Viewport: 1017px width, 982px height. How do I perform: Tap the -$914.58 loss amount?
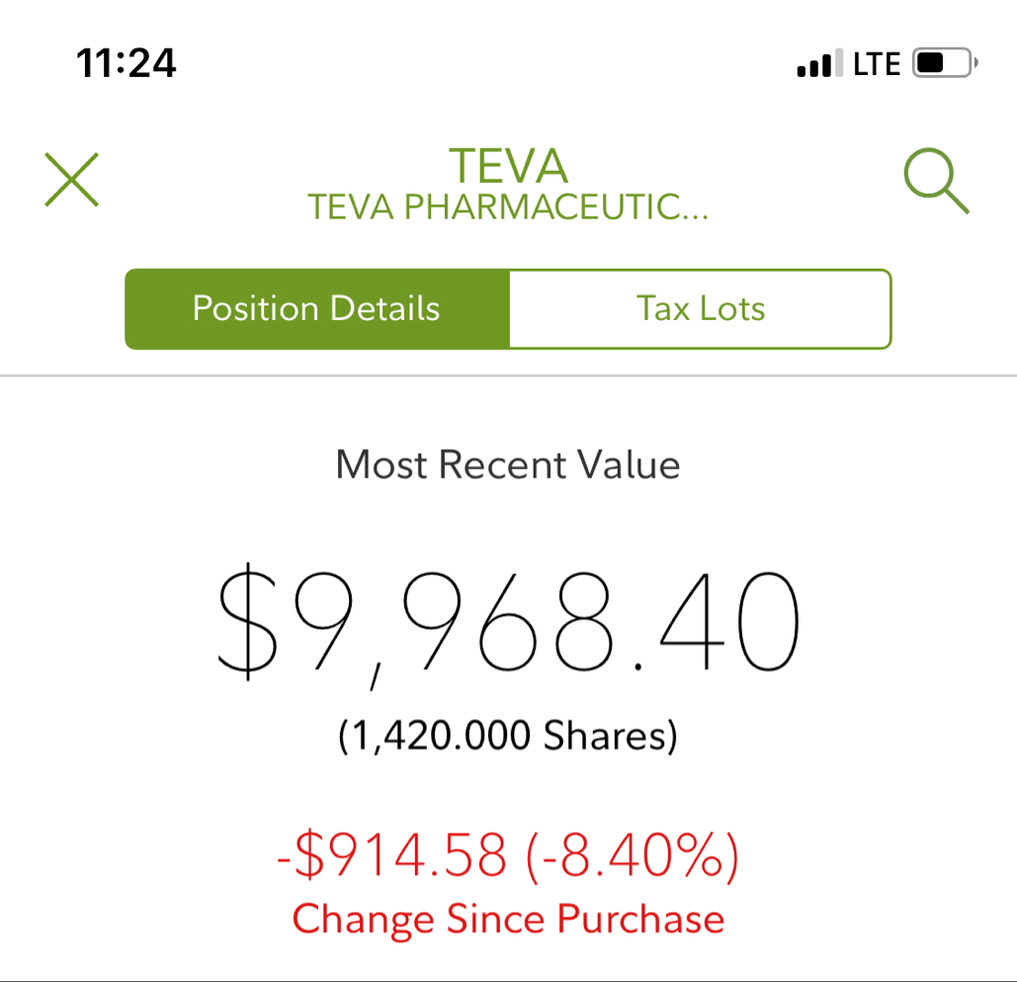(x=391, y=858)
